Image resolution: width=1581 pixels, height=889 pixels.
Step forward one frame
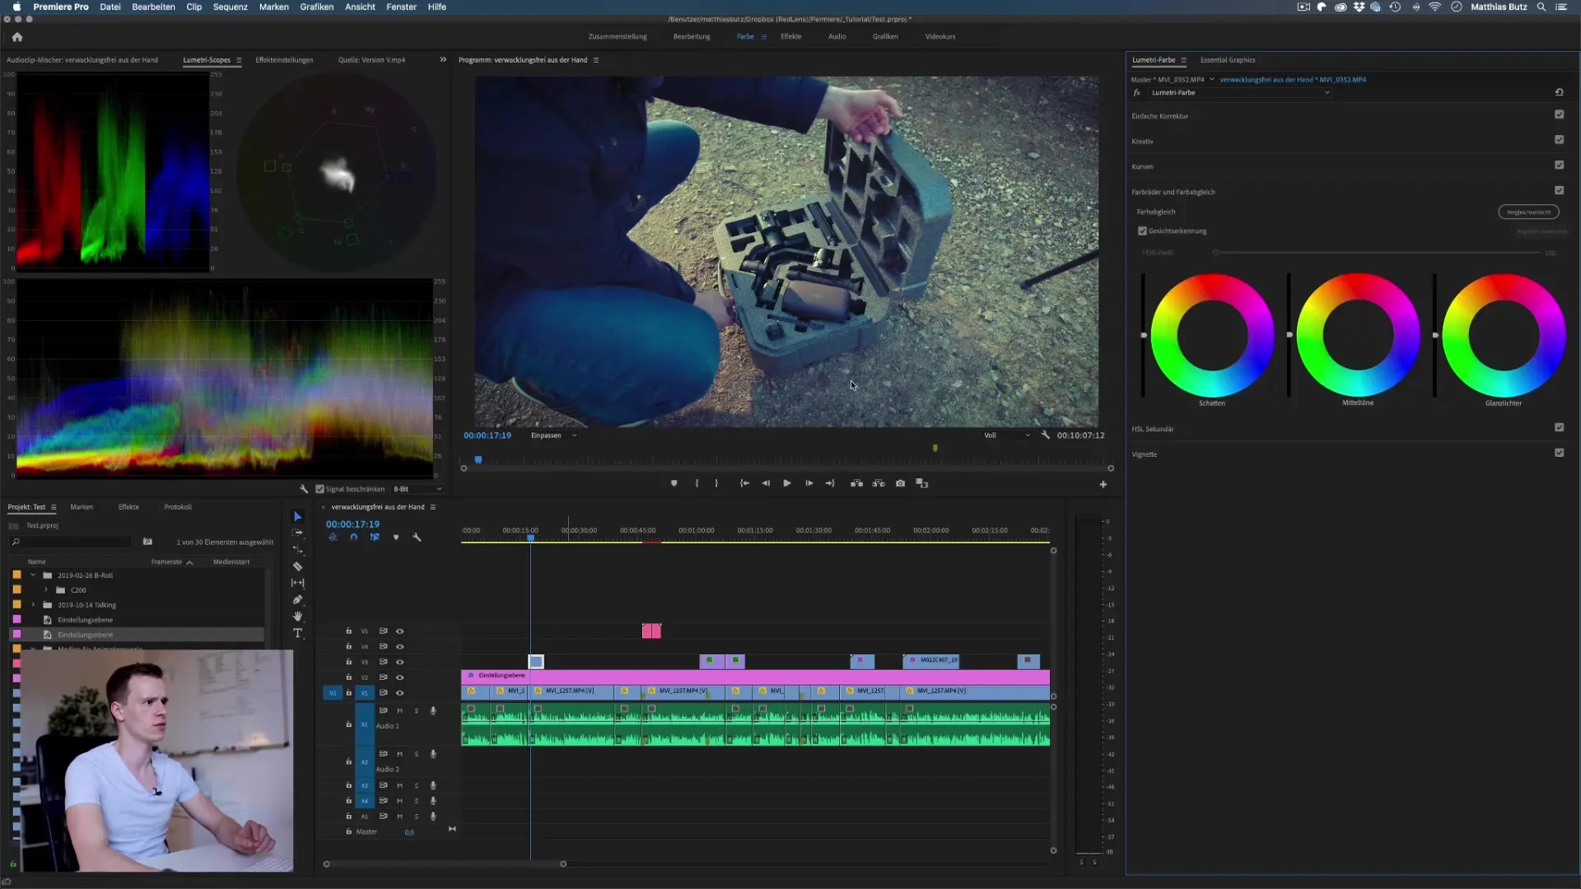(x=809, y=483)
